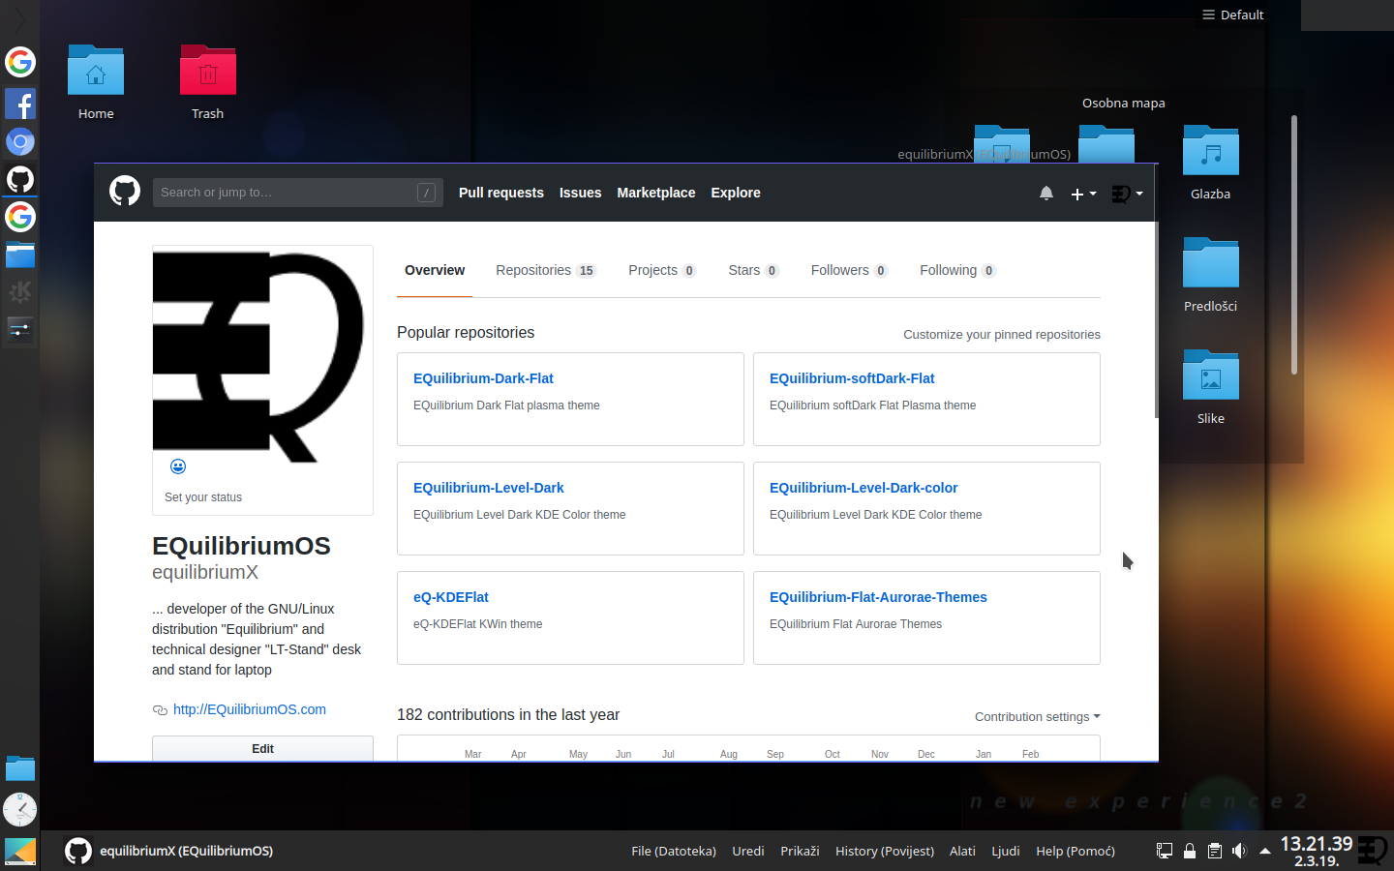Click the network monitor tray icon
Viewport: 1394px width, 871px height.
[x=1165, y=851]
